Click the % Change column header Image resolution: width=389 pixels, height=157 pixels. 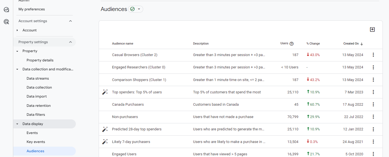[x=313, y=44]
